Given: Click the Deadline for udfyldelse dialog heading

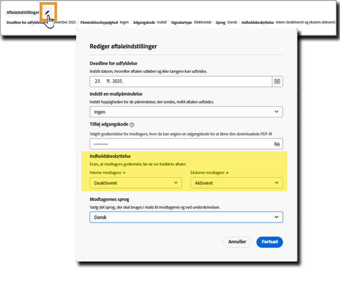Looking at the screenshot, I should [114, 63].
